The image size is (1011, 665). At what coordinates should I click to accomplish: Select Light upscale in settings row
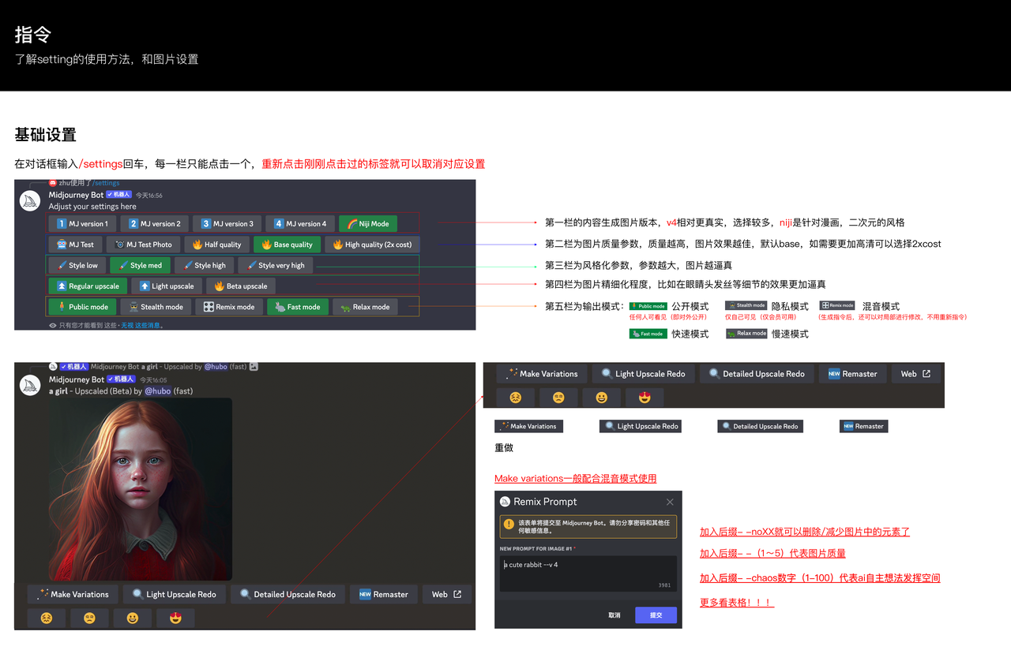167,286
